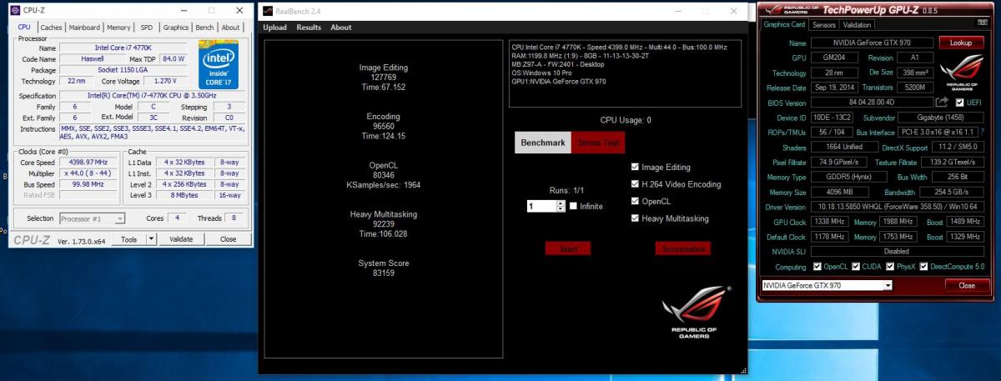Click the Runs count stepper arrows
Image resolution: width=1001 pixels, height=381 pixels.
[x=561, y=206]
